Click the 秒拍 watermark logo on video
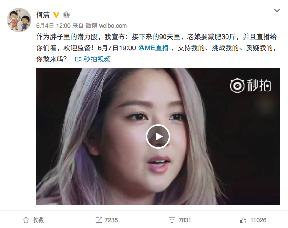Screen dimensions: 288x228 250,86
